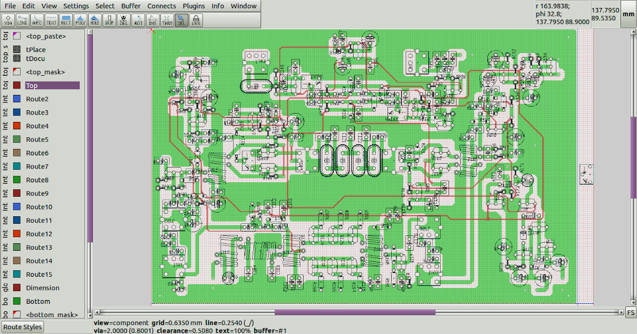Select the DEL delete tool
This screenshot has height=334, width=637.
click(124, 20)
